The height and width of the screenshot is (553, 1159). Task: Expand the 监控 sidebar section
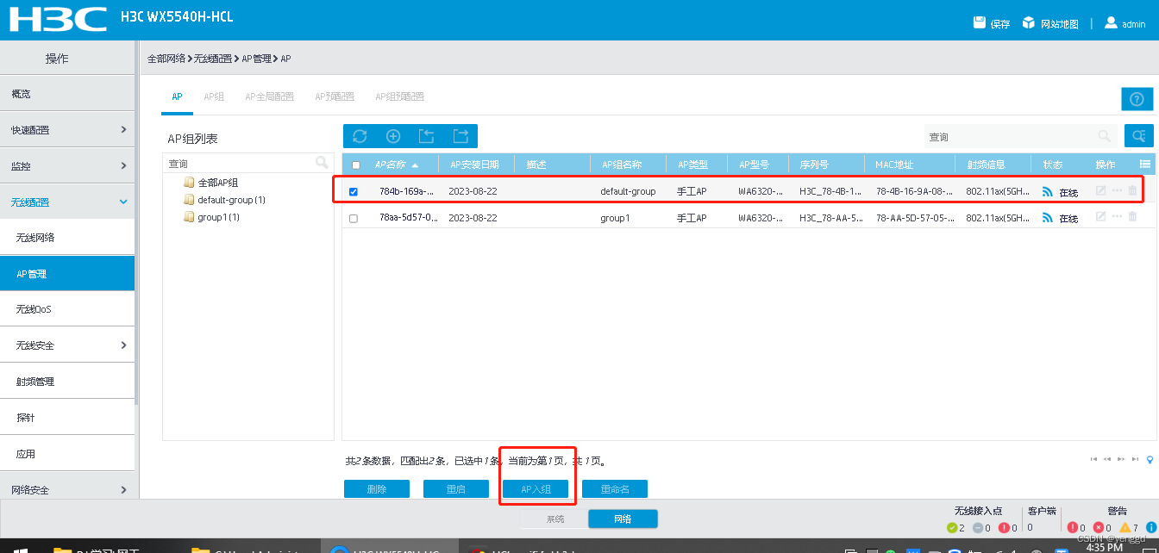coord(67,165)
